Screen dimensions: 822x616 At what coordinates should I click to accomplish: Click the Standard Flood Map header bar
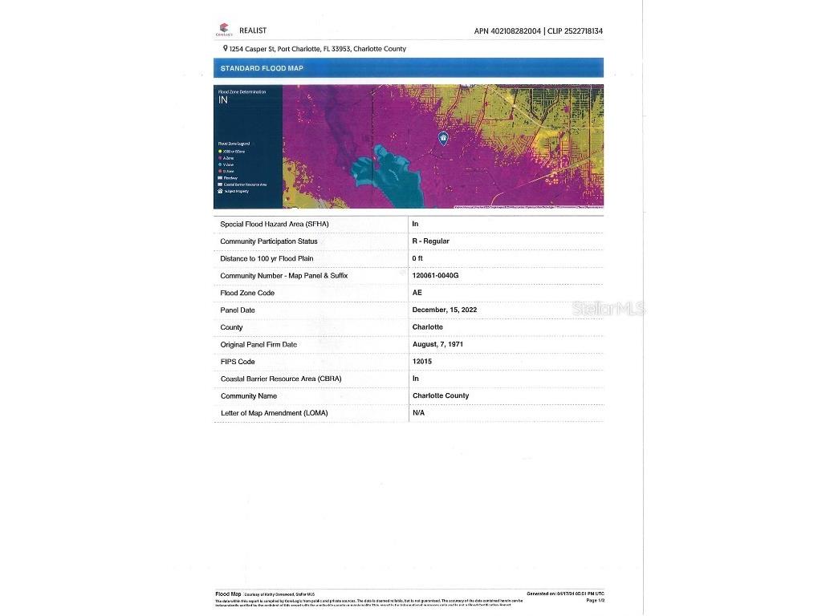tap(409, 68)
